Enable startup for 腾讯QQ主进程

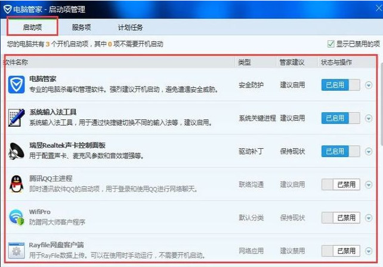point(341,185)
